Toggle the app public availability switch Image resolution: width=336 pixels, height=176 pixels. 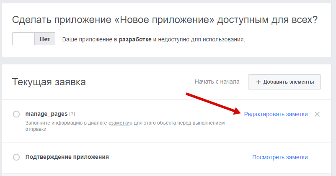pyautogui.click(x=34, y=39)
